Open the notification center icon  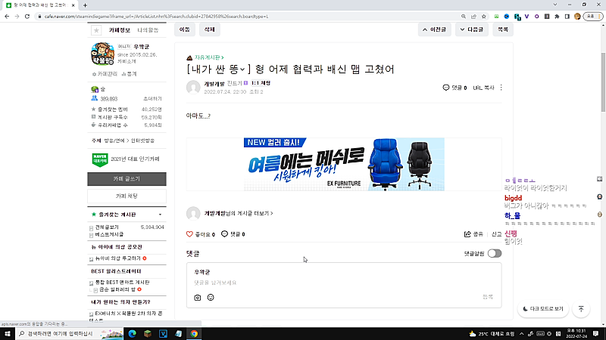[x=595, y=334]
